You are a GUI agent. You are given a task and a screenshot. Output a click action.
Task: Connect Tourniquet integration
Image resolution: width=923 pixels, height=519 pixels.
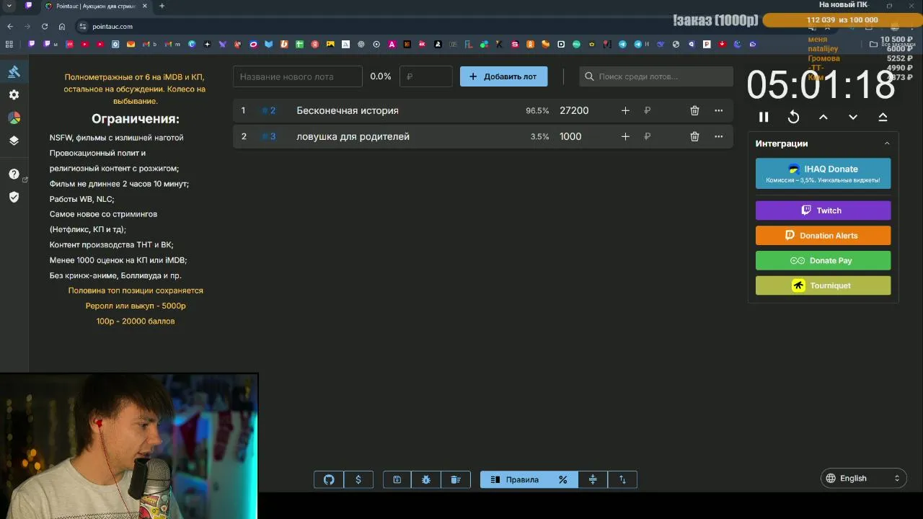click(x=823, y=285)
